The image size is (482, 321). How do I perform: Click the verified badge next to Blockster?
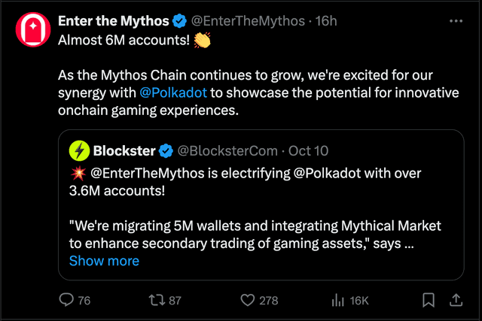tap(165, 151)
